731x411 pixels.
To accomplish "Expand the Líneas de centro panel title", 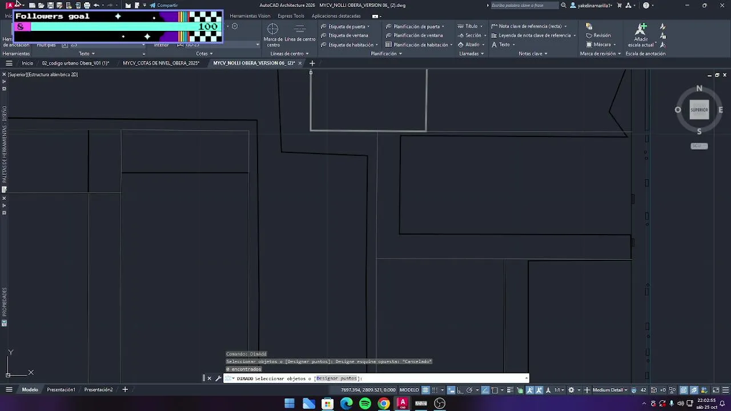I will coord(288,54).
